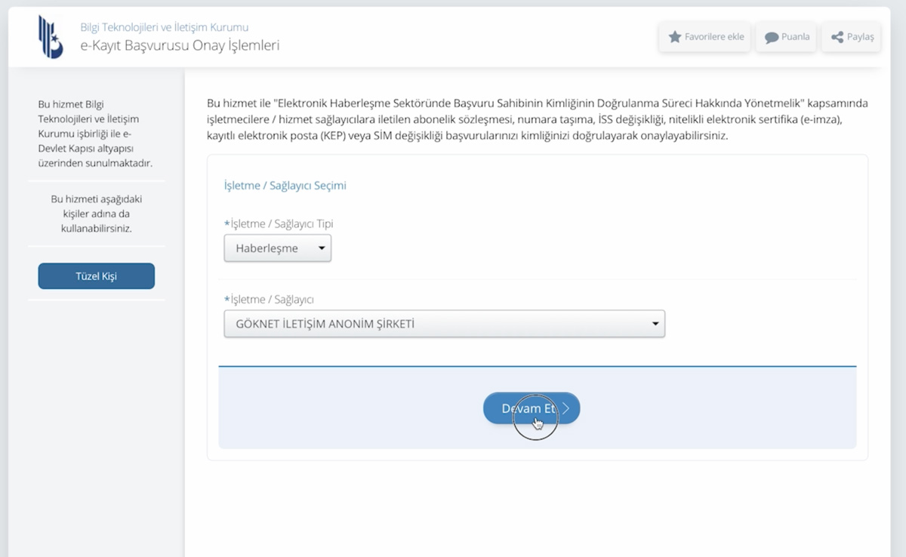Click the speech bubble icon beside Puanla
This screenshot has width=906, height=557.
point(772,37)
